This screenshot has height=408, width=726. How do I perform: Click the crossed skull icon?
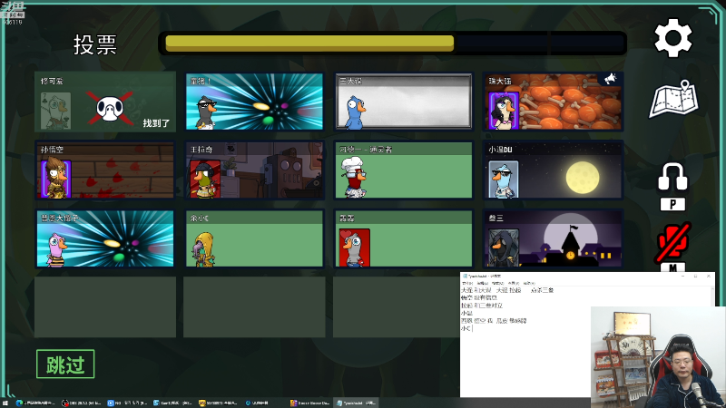[110, 108]
